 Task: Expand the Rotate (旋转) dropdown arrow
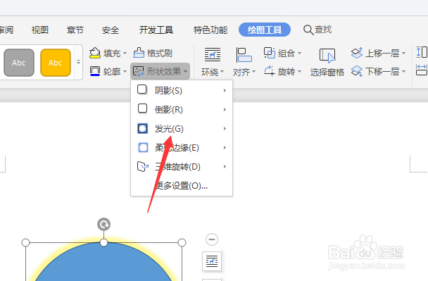pyautogui.click(x=299, y=72)
